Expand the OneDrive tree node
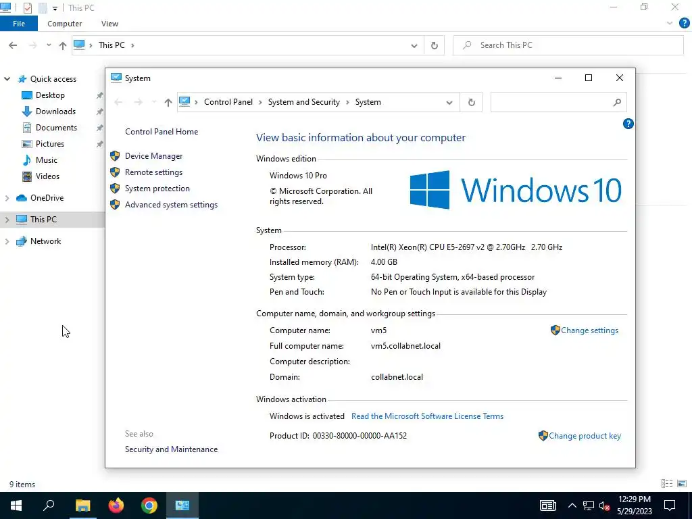 point(7,198)
